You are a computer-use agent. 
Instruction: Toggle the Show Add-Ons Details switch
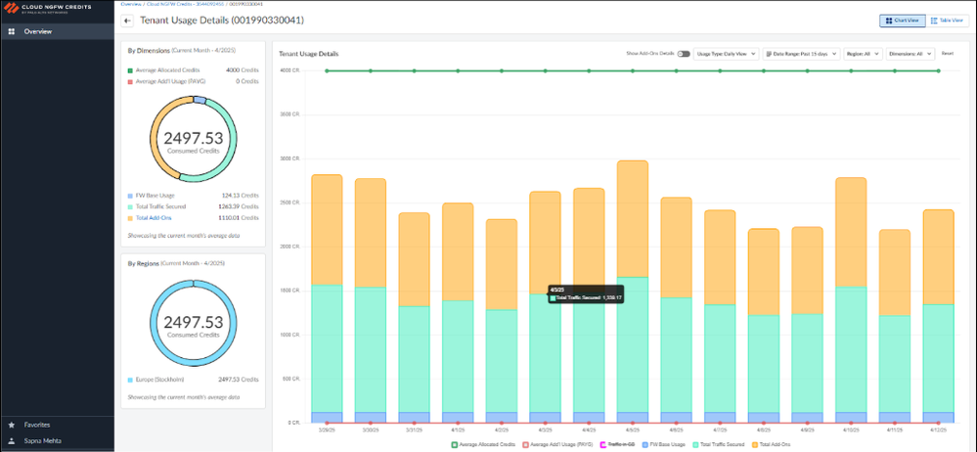[x=683, y=54]
